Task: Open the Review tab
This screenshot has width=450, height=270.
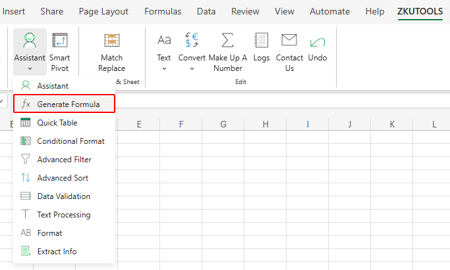Action: click(x=245, y=11)
